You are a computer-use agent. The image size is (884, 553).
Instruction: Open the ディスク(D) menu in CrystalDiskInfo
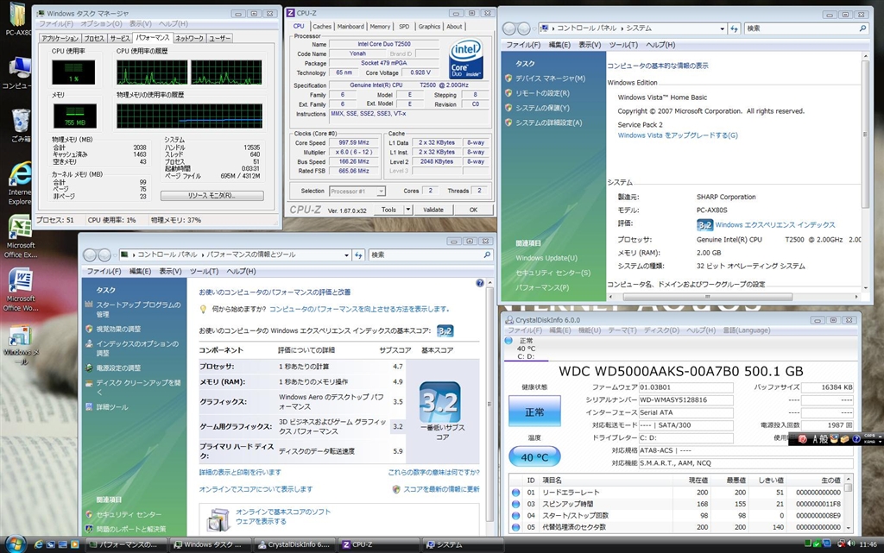click(660, 330)
